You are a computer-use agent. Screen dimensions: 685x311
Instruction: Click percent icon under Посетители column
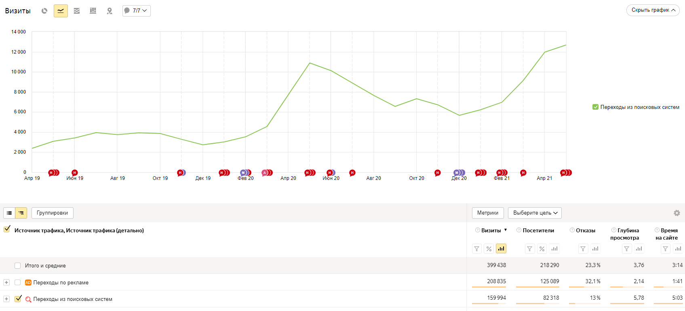pos(542,249)
